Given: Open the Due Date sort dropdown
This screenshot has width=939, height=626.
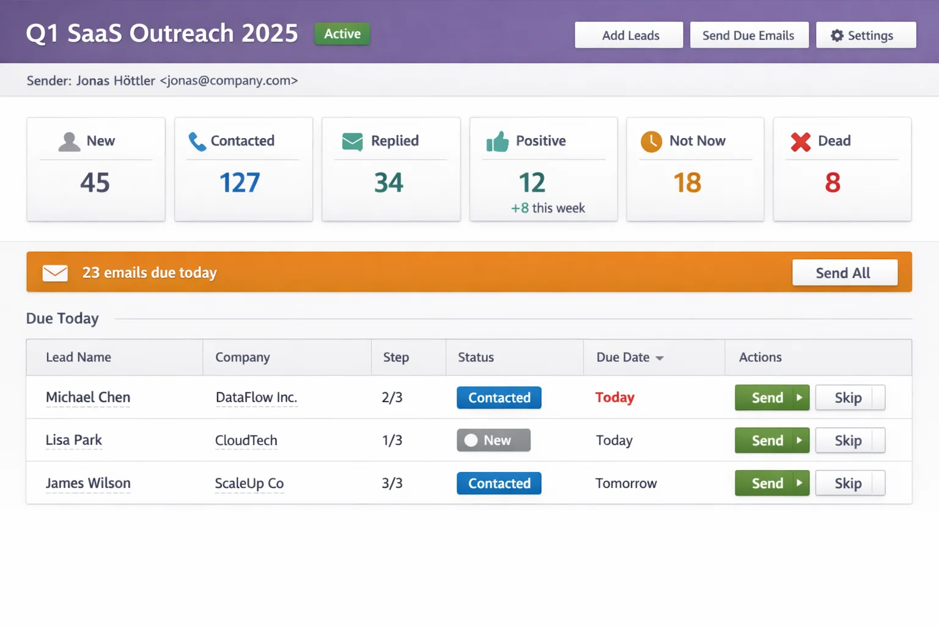Looking at the screenshot, I should 658,358.
